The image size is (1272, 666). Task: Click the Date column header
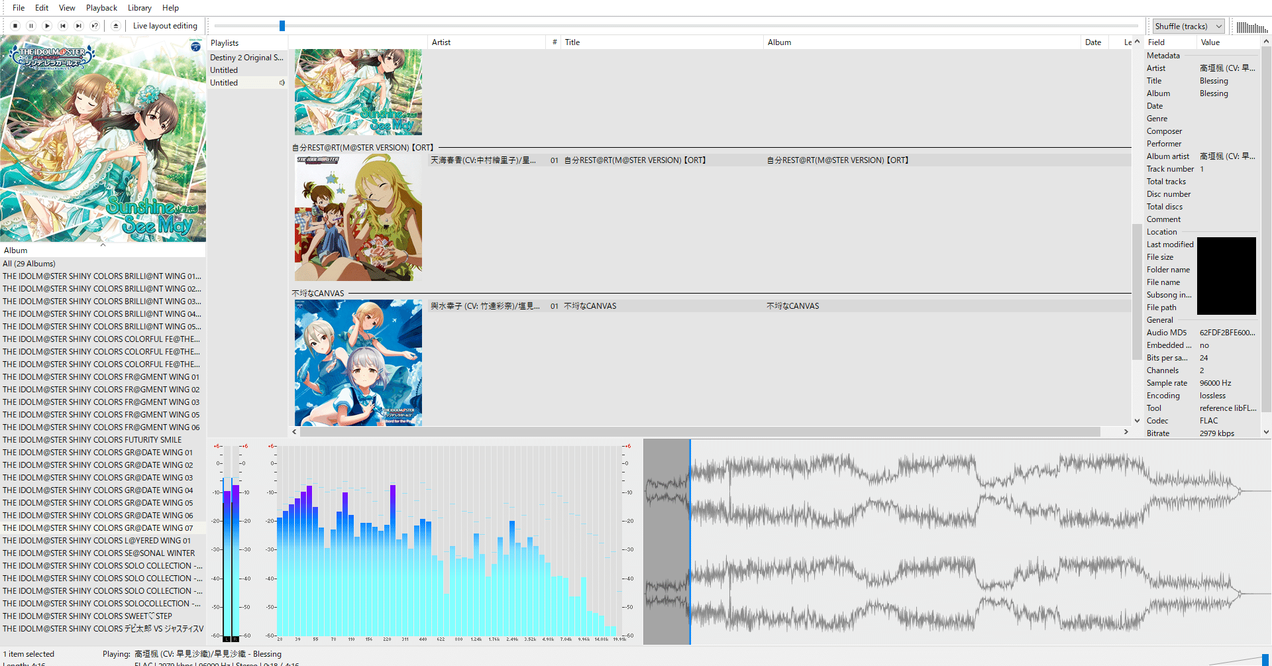[x=1094, y=42]
